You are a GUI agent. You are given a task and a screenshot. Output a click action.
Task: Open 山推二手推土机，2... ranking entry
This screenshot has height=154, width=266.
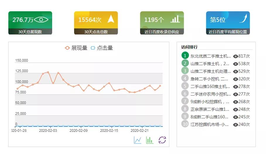(x=210, y=64)
